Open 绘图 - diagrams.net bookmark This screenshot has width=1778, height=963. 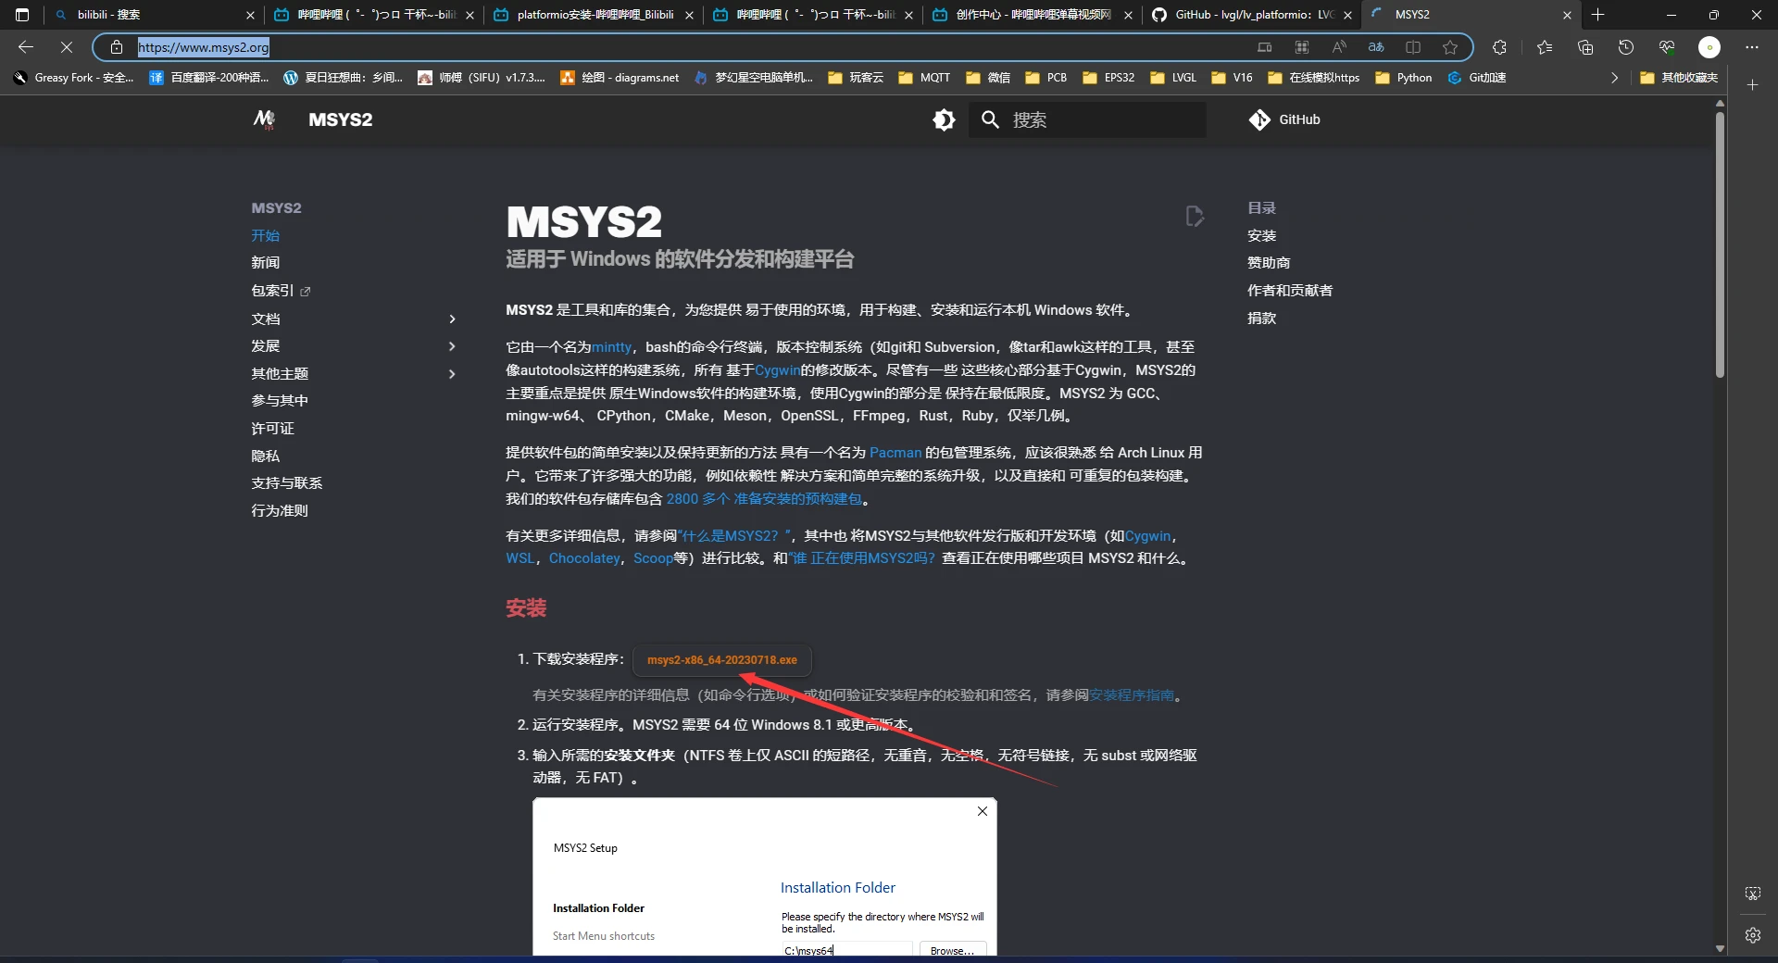(x=619, y=78)
